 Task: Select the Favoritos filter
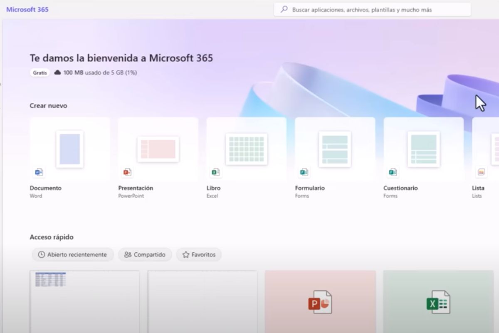(199, 254)
